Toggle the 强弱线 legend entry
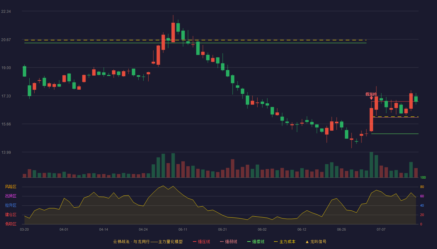437x249 pixels. click(228, 242)
